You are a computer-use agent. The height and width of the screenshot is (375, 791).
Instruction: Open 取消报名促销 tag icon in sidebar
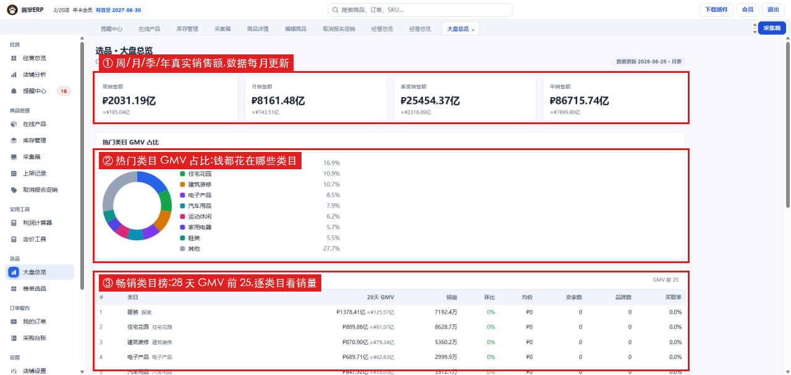[x=14, y=190]
